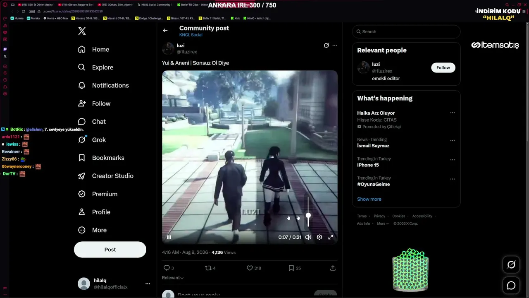Open the Explore page
Image resolution: width=529 pixels, height=298 pixels.
tap(95, 67)
